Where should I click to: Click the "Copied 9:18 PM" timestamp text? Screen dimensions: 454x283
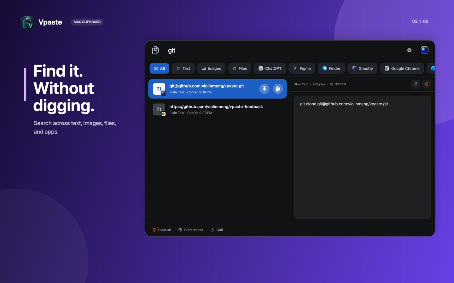[x=199, y=92]
